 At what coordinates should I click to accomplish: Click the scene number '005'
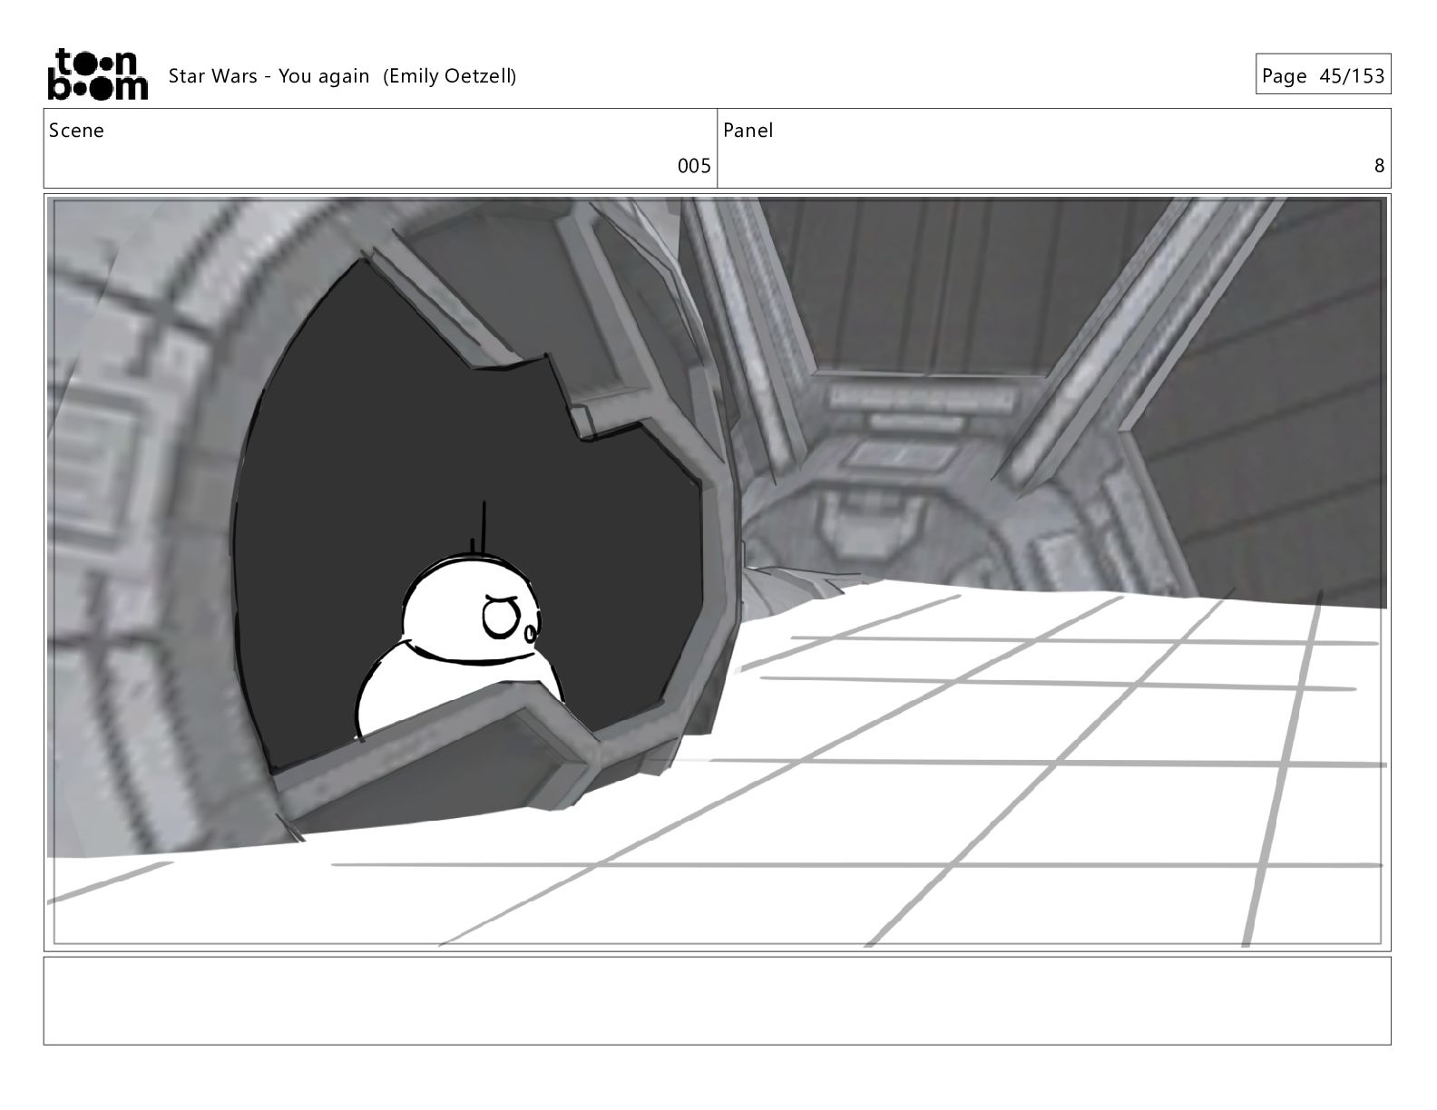coord(694,166)
